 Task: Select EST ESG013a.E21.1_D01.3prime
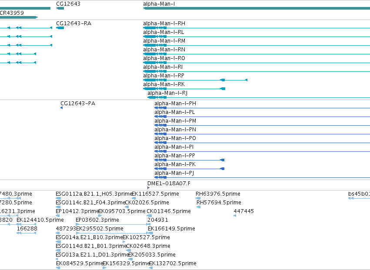click(x=92, y=255)
